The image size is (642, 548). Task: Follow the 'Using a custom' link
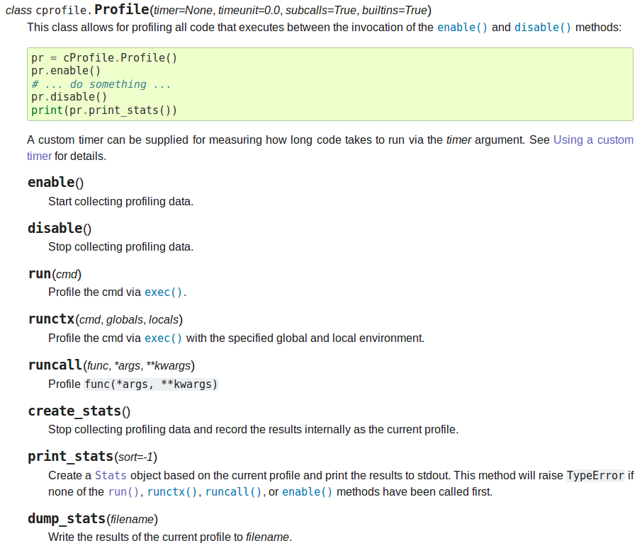point(593,140)
